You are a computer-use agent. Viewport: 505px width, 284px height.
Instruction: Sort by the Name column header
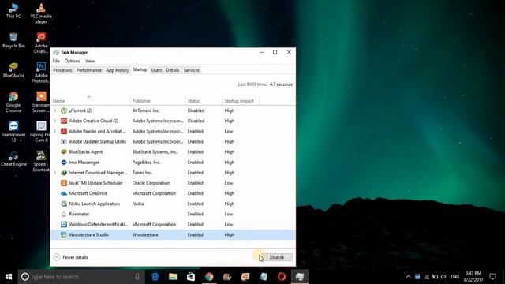90,101
